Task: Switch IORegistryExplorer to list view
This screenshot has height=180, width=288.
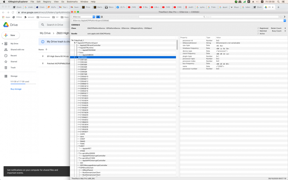Action: [98, 17]
